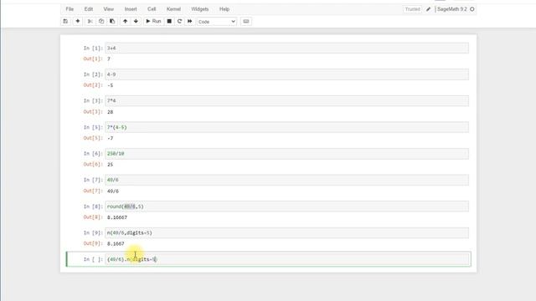Click the pencil edit mode indicator
Screen dimensions: 536x301
coord(428,9)
